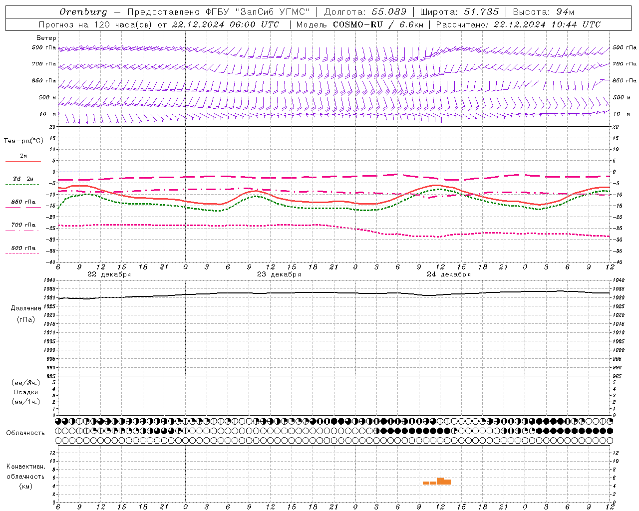The image size is (639, 511).
Task: Click the Orenburg station title
Action: tap(83, 12)
